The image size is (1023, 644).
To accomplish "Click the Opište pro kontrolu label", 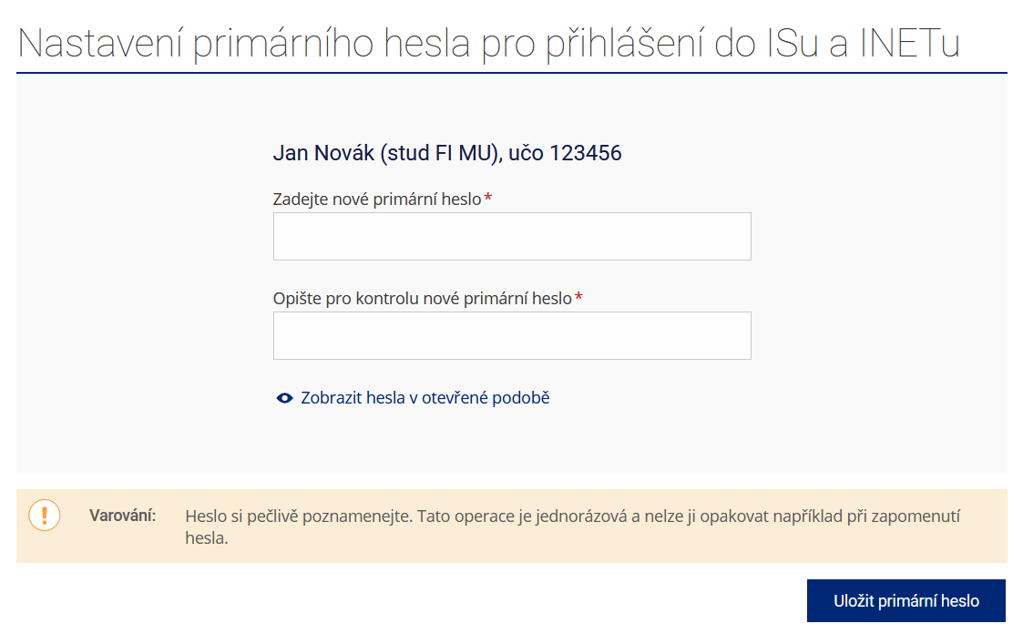I will [x=422, y=299].
